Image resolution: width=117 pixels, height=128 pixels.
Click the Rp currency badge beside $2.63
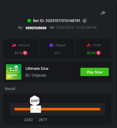(98, 53)
